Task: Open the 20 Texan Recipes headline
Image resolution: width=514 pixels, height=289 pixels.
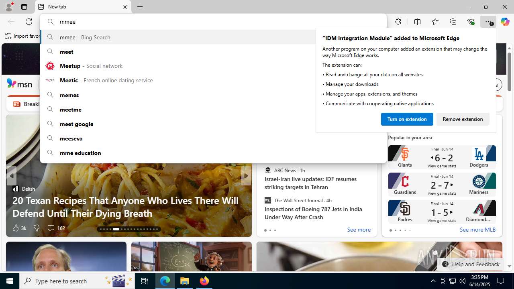Action: point(125,206)
